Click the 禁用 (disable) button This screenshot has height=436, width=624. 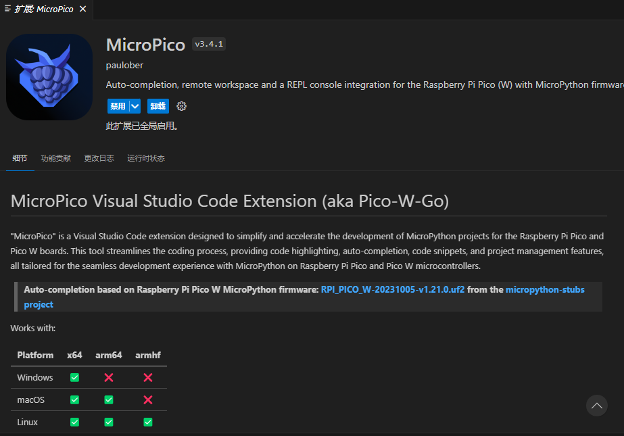(x=118, y=106)
